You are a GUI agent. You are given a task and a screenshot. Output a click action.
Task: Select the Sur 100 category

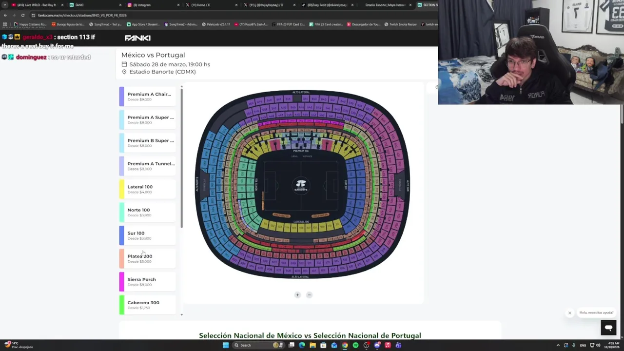[147, 235]
